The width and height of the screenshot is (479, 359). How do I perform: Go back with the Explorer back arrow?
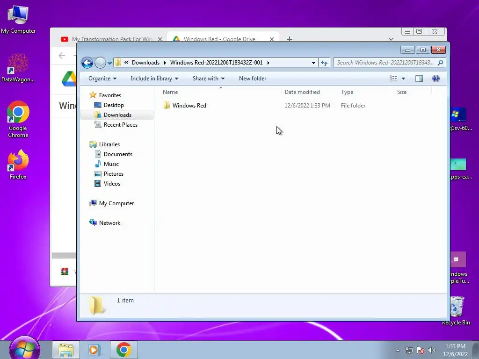point(87,63)
